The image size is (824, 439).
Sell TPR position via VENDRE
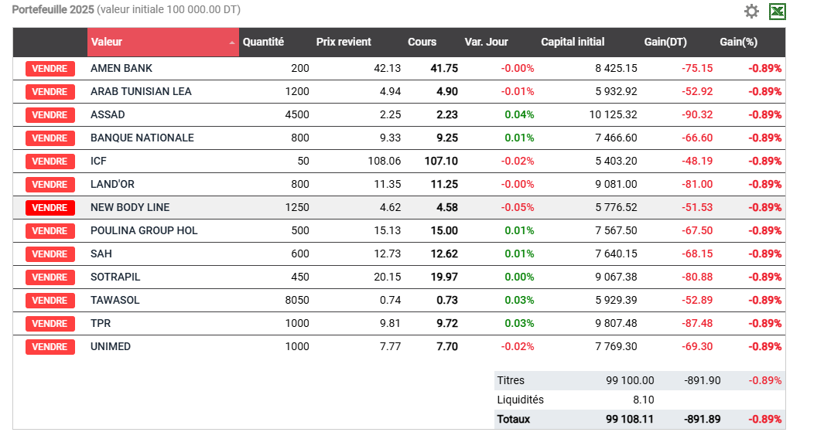point(50,324)
